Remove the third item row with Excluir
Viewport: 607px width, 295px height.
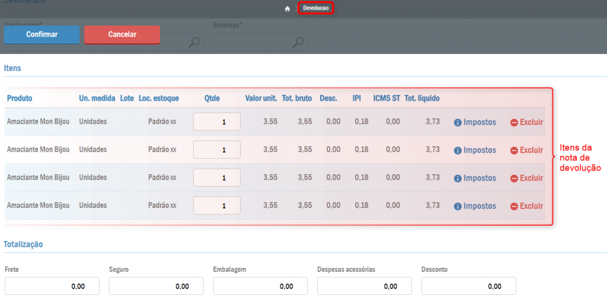pos(526,178)
